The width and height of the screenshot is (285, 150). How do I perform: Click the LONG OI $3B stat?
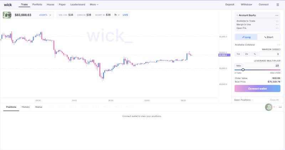84,15
